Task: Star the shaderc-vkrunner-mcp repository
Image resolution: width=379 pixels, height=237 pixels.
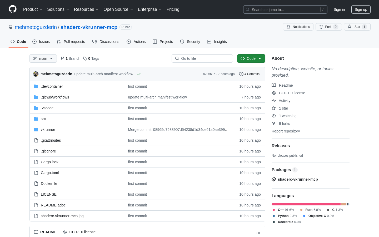Action: pyautogui.click(x=357, y=27)
